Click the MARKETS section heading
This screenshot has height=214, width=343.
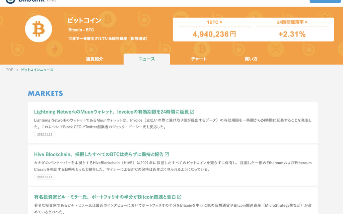point(46,93)
